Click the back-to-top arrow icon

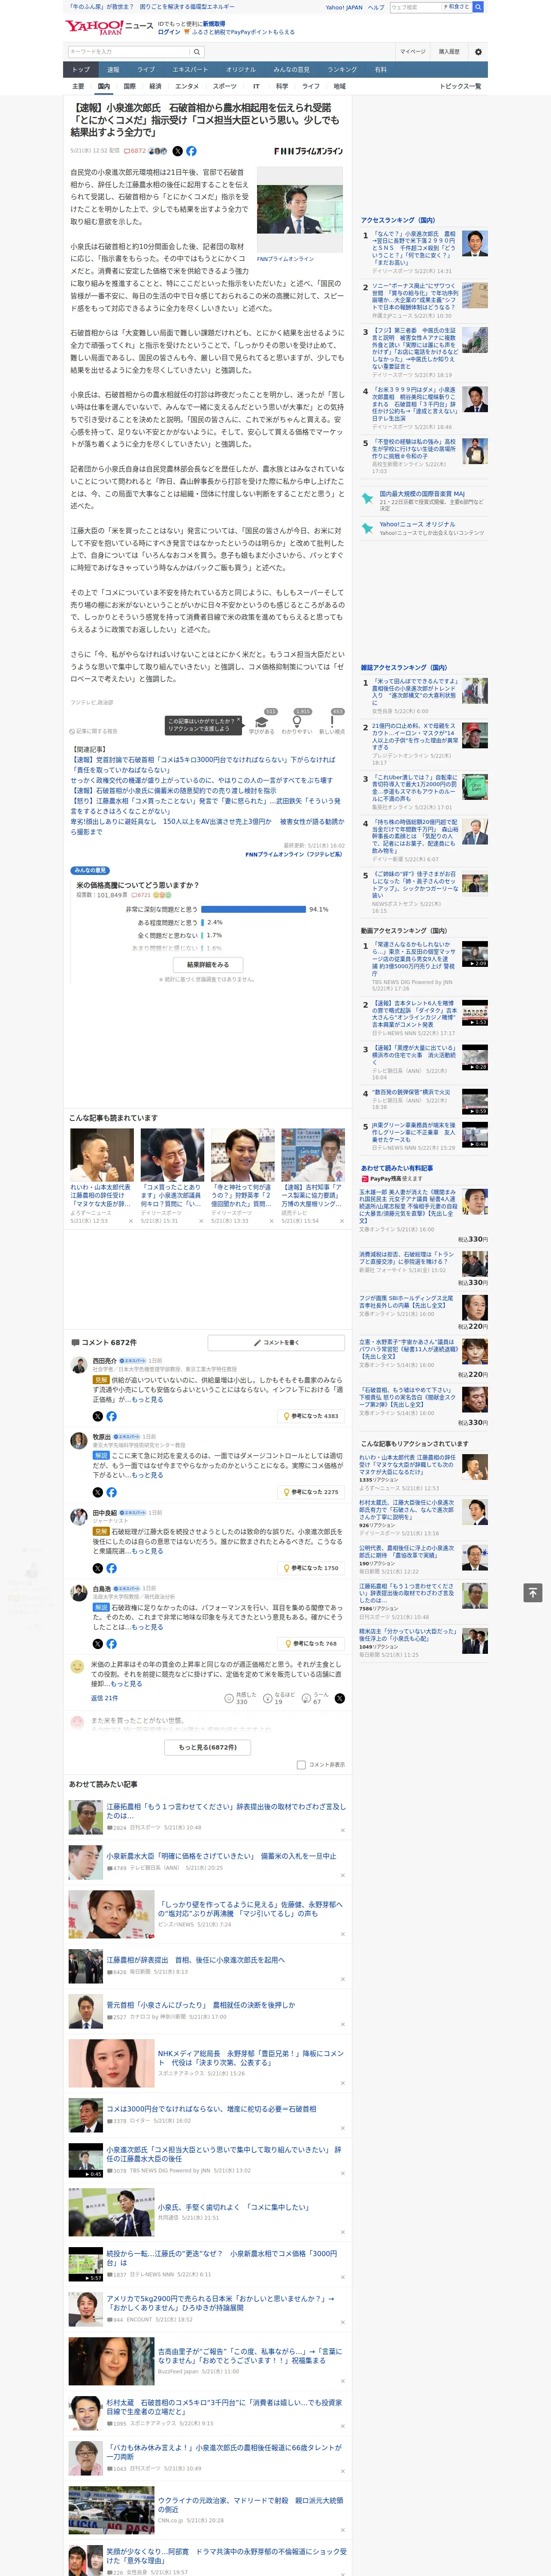tap(533, 1592)
